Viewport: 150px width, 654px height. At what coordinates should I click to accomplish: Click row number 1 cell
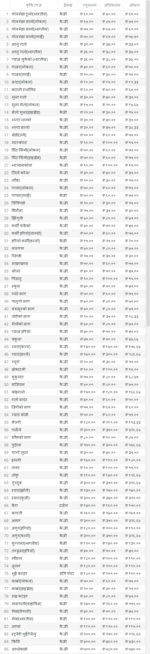click(x=5, y=14)
